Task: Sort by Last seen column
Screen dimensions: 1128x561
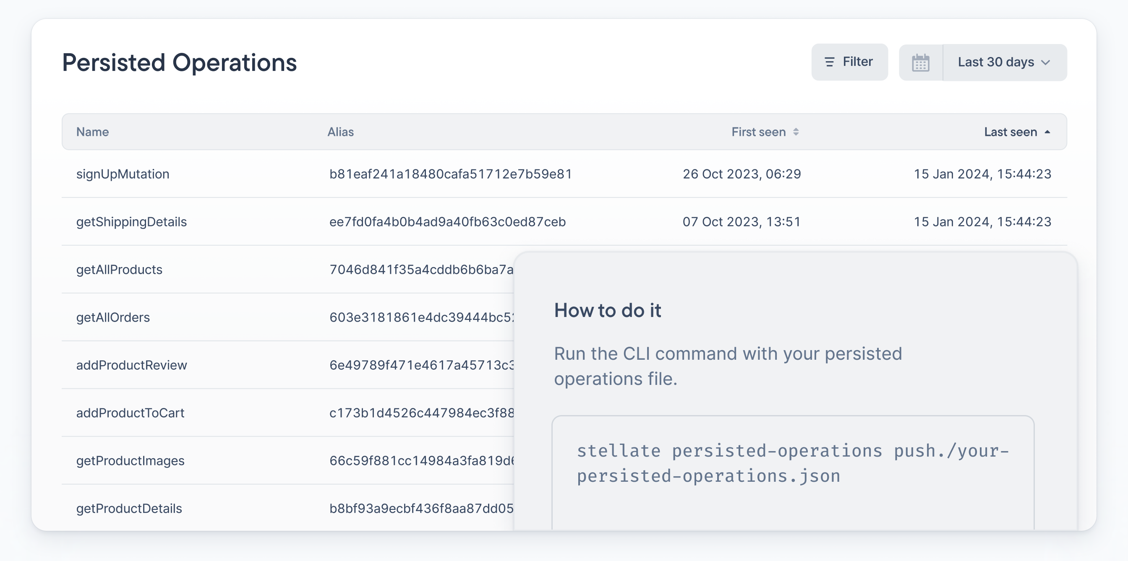Action: coord(1010,132)
